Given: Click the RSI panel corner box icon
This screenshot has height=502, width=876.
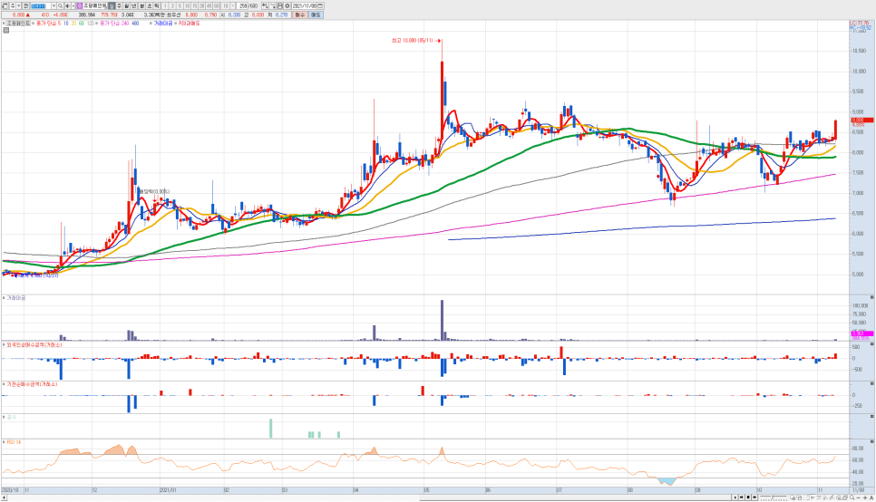Looking at the screenshot, I should click(871, 441).
